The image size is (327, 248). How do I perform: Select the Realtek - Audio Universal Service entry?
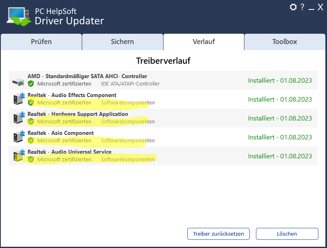click(x=163, y=156)
